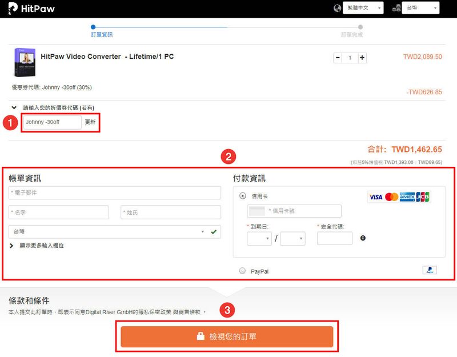457x357 pixels.
Task: Open the 繁體中文 language dropdown
Action: (x=363, y=8)
